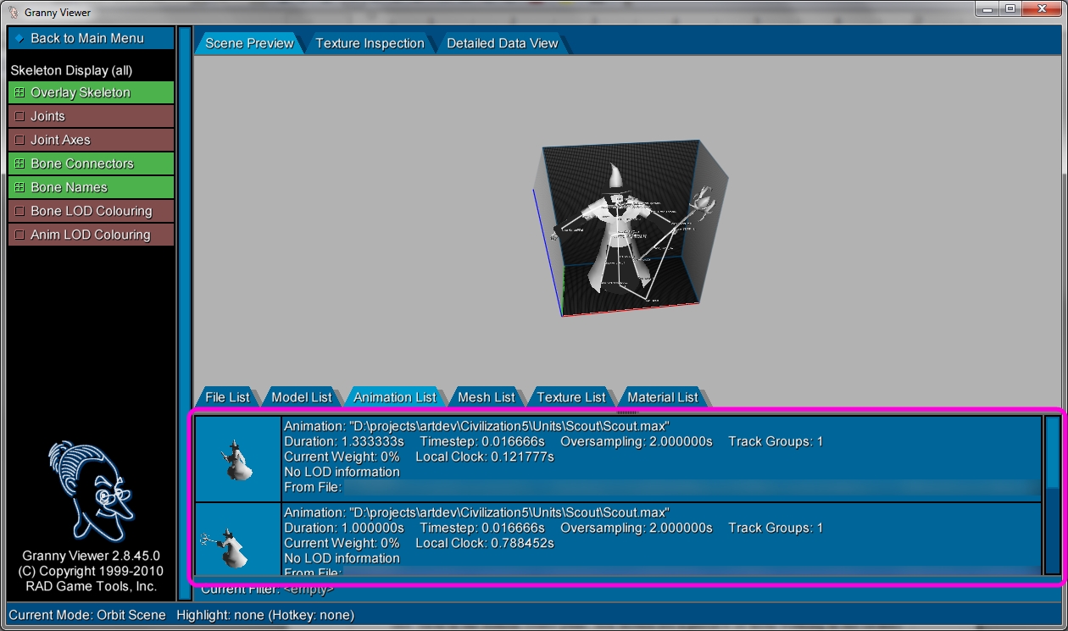This screenshot has width=1068, height=631.
Task: Select the thumbnail of the 1.333333s animation
Action: (x=238, y=459)
